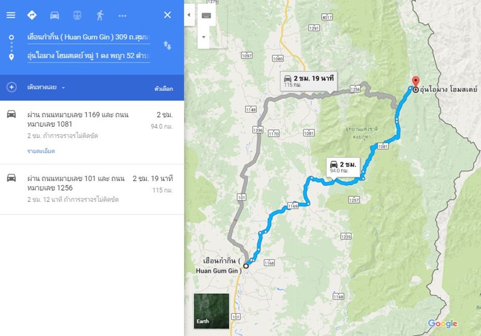Click the red destination pin on map
This screenshot has width=481, height=336.
(415, 82)
